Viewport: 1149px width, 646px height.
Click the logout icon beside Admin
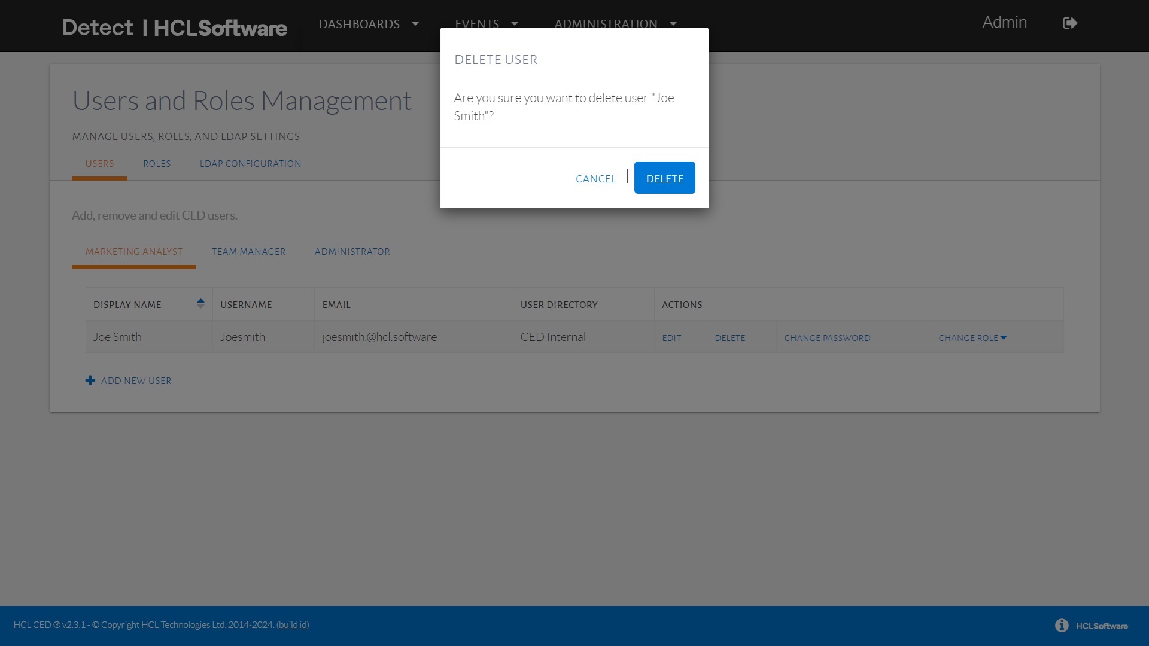[x=1069, y=23]
